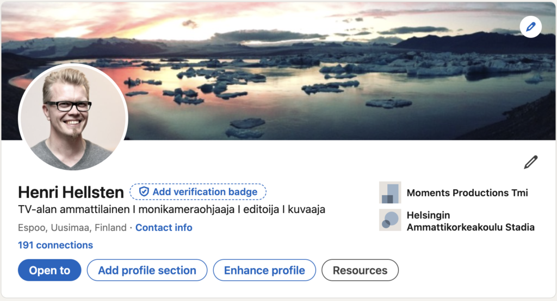
Task: Open the Contact info link
Action: 164,228
